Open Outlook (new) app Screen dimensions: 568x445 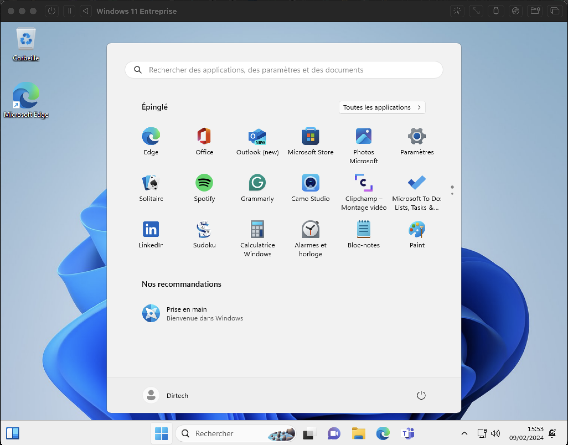click(x=257, y=136)
